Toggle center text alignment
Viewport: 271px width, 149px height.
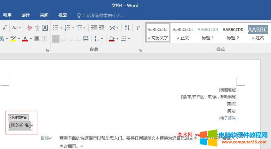pyautogui.click(x=63, y=39)
